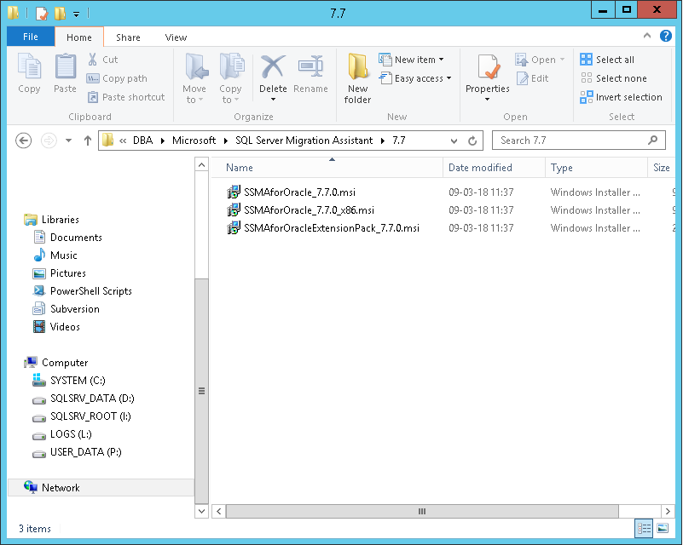Click the Delete X icon
Viewport: 683px width, 545px height.
click(273, 66)
